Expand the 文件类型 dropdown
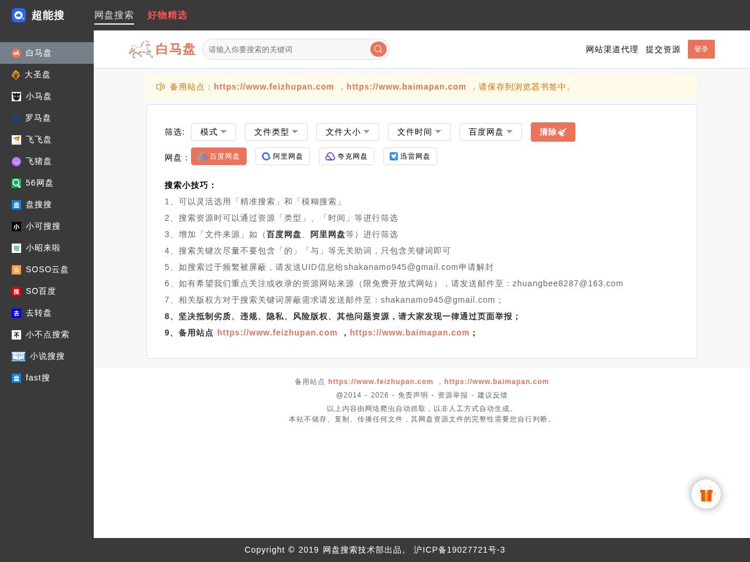The image size is (750, 562). (x=276, y=132)
